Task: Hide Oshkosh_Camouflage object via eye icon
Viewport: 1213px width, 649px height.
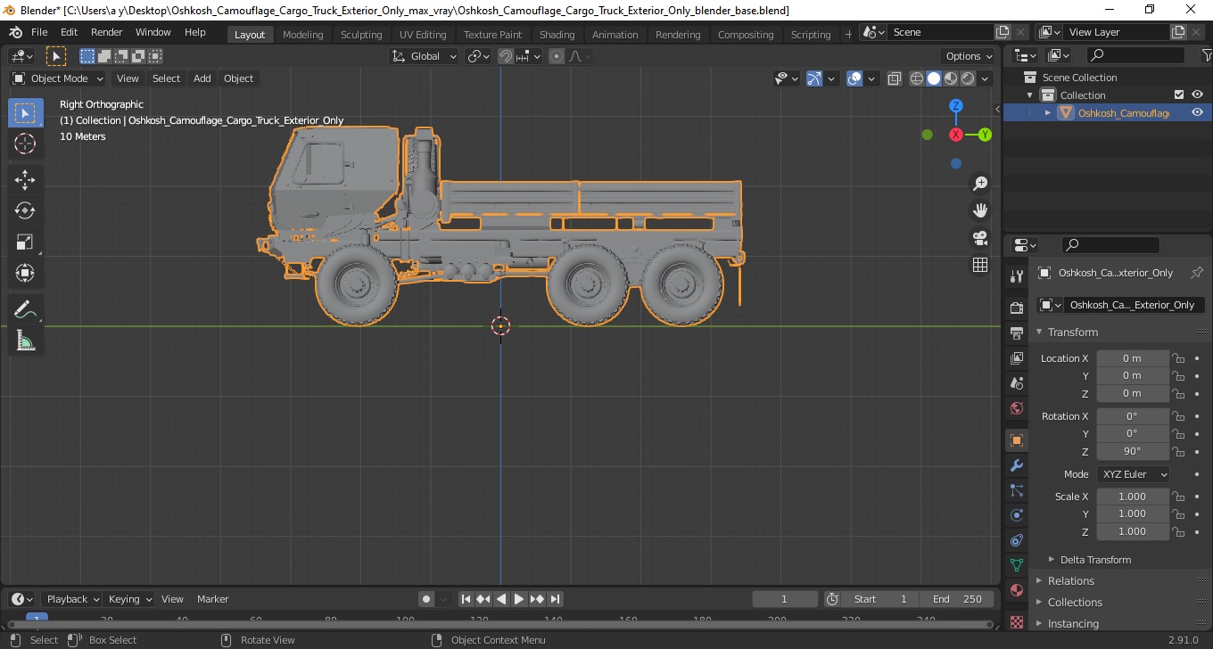Action: tap(1198, 112)
